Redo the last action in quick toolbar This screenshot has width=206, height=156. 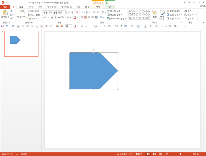point(13,26)
